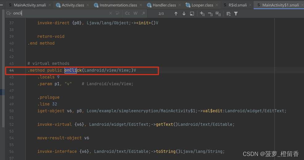Viewport: 304px width, 160px height.
Task: Go to previous occurrence arrow
Action: pyautogui.click(x=176, y=14)
